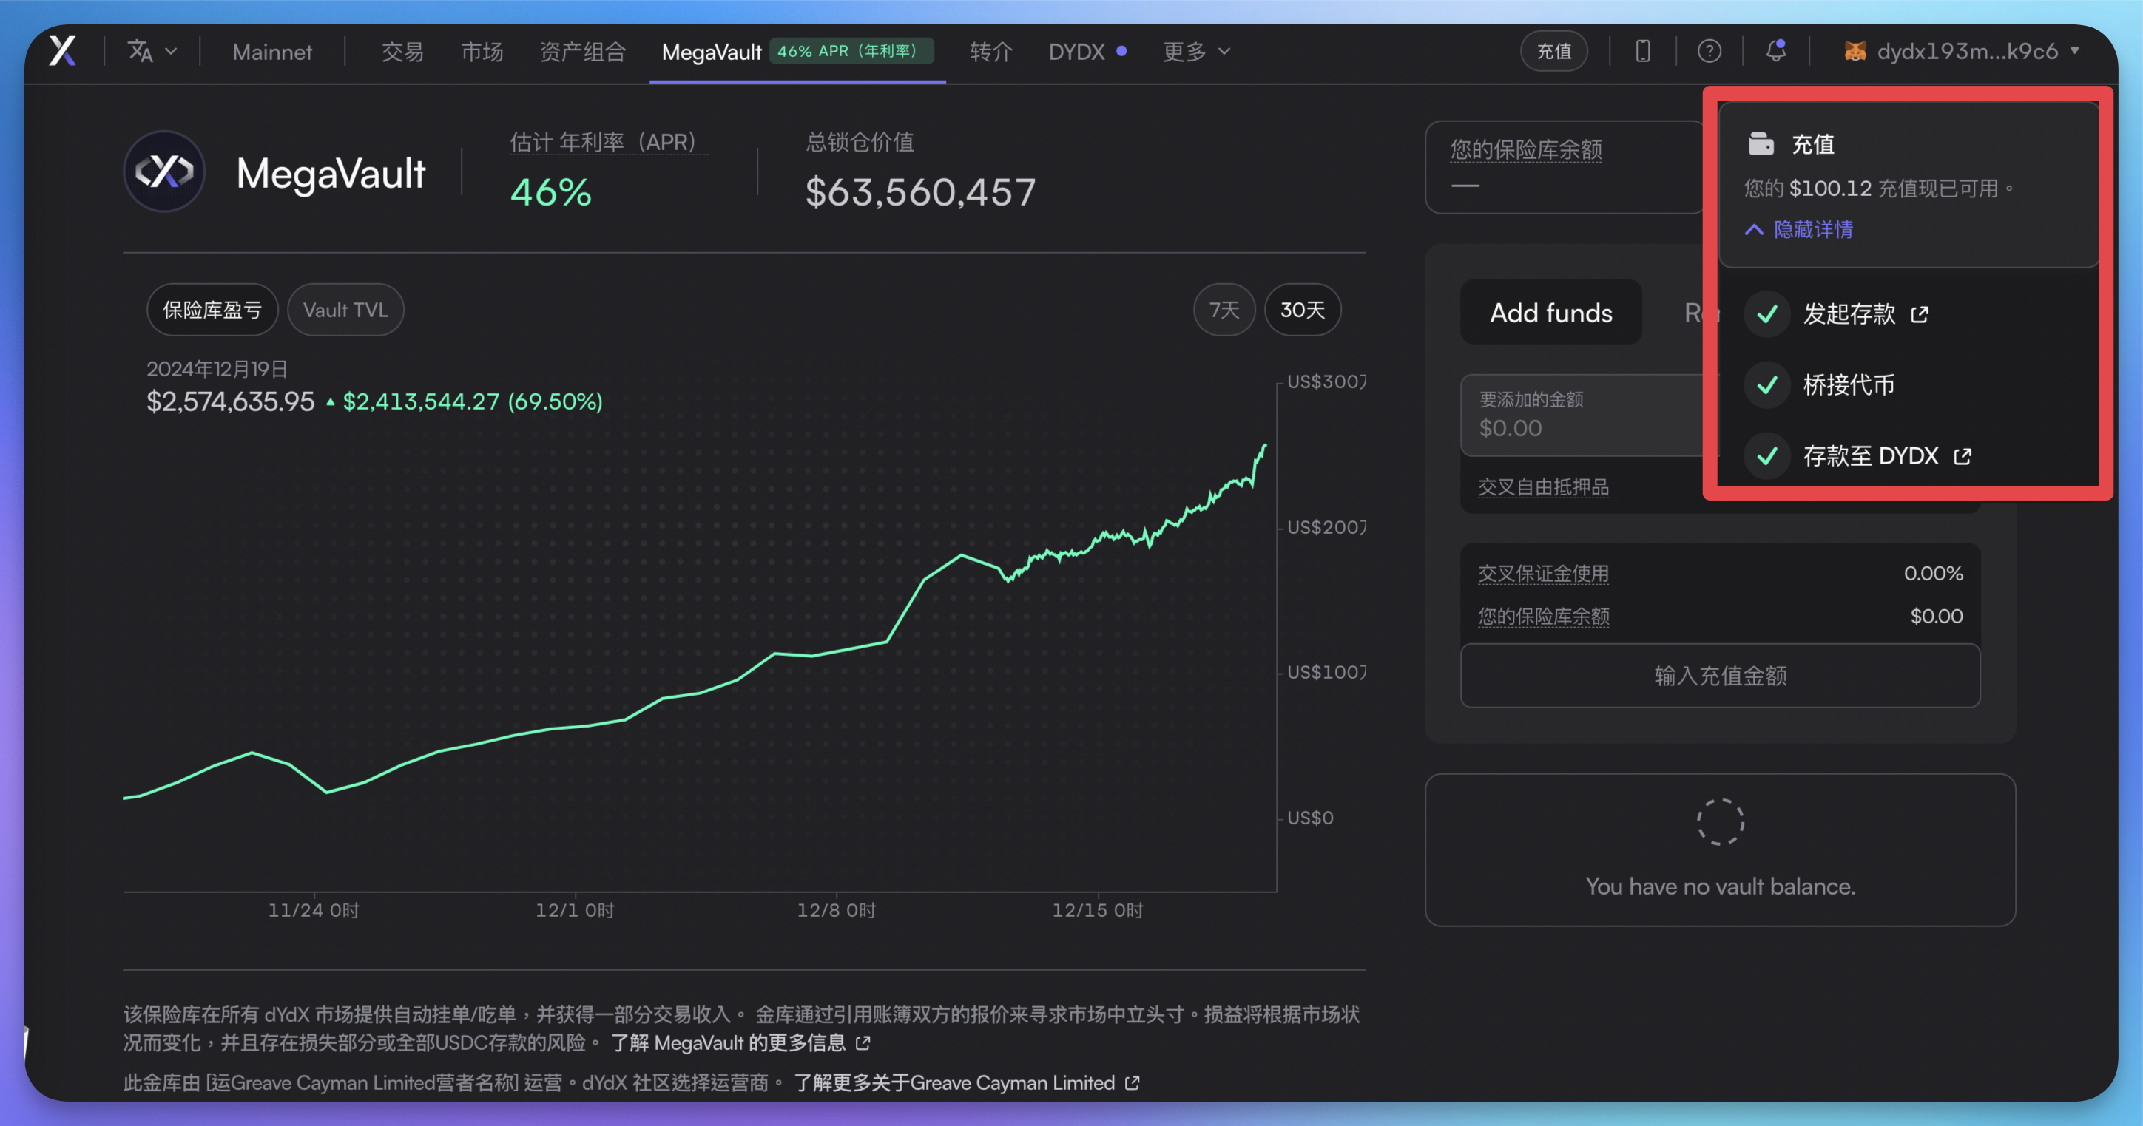Click the 充值 deposit button in header

pyautogui.click(x=1553, y=51)
